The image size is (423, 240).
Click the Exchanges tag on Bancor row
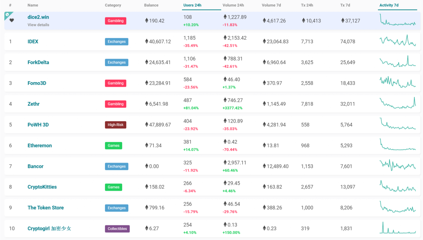tap(116, 167)
